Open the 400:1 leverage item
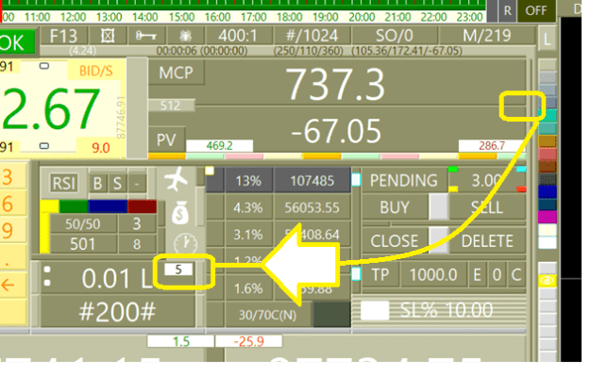The width and height of the screenshot is (590, 376). (x=238, y=36)
